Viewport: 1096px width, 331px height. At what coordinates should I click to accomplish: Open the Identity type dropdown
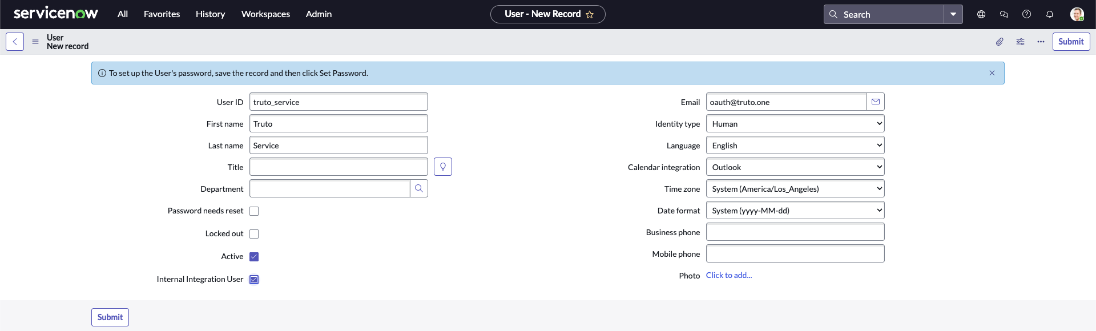(x=795, y=123)
